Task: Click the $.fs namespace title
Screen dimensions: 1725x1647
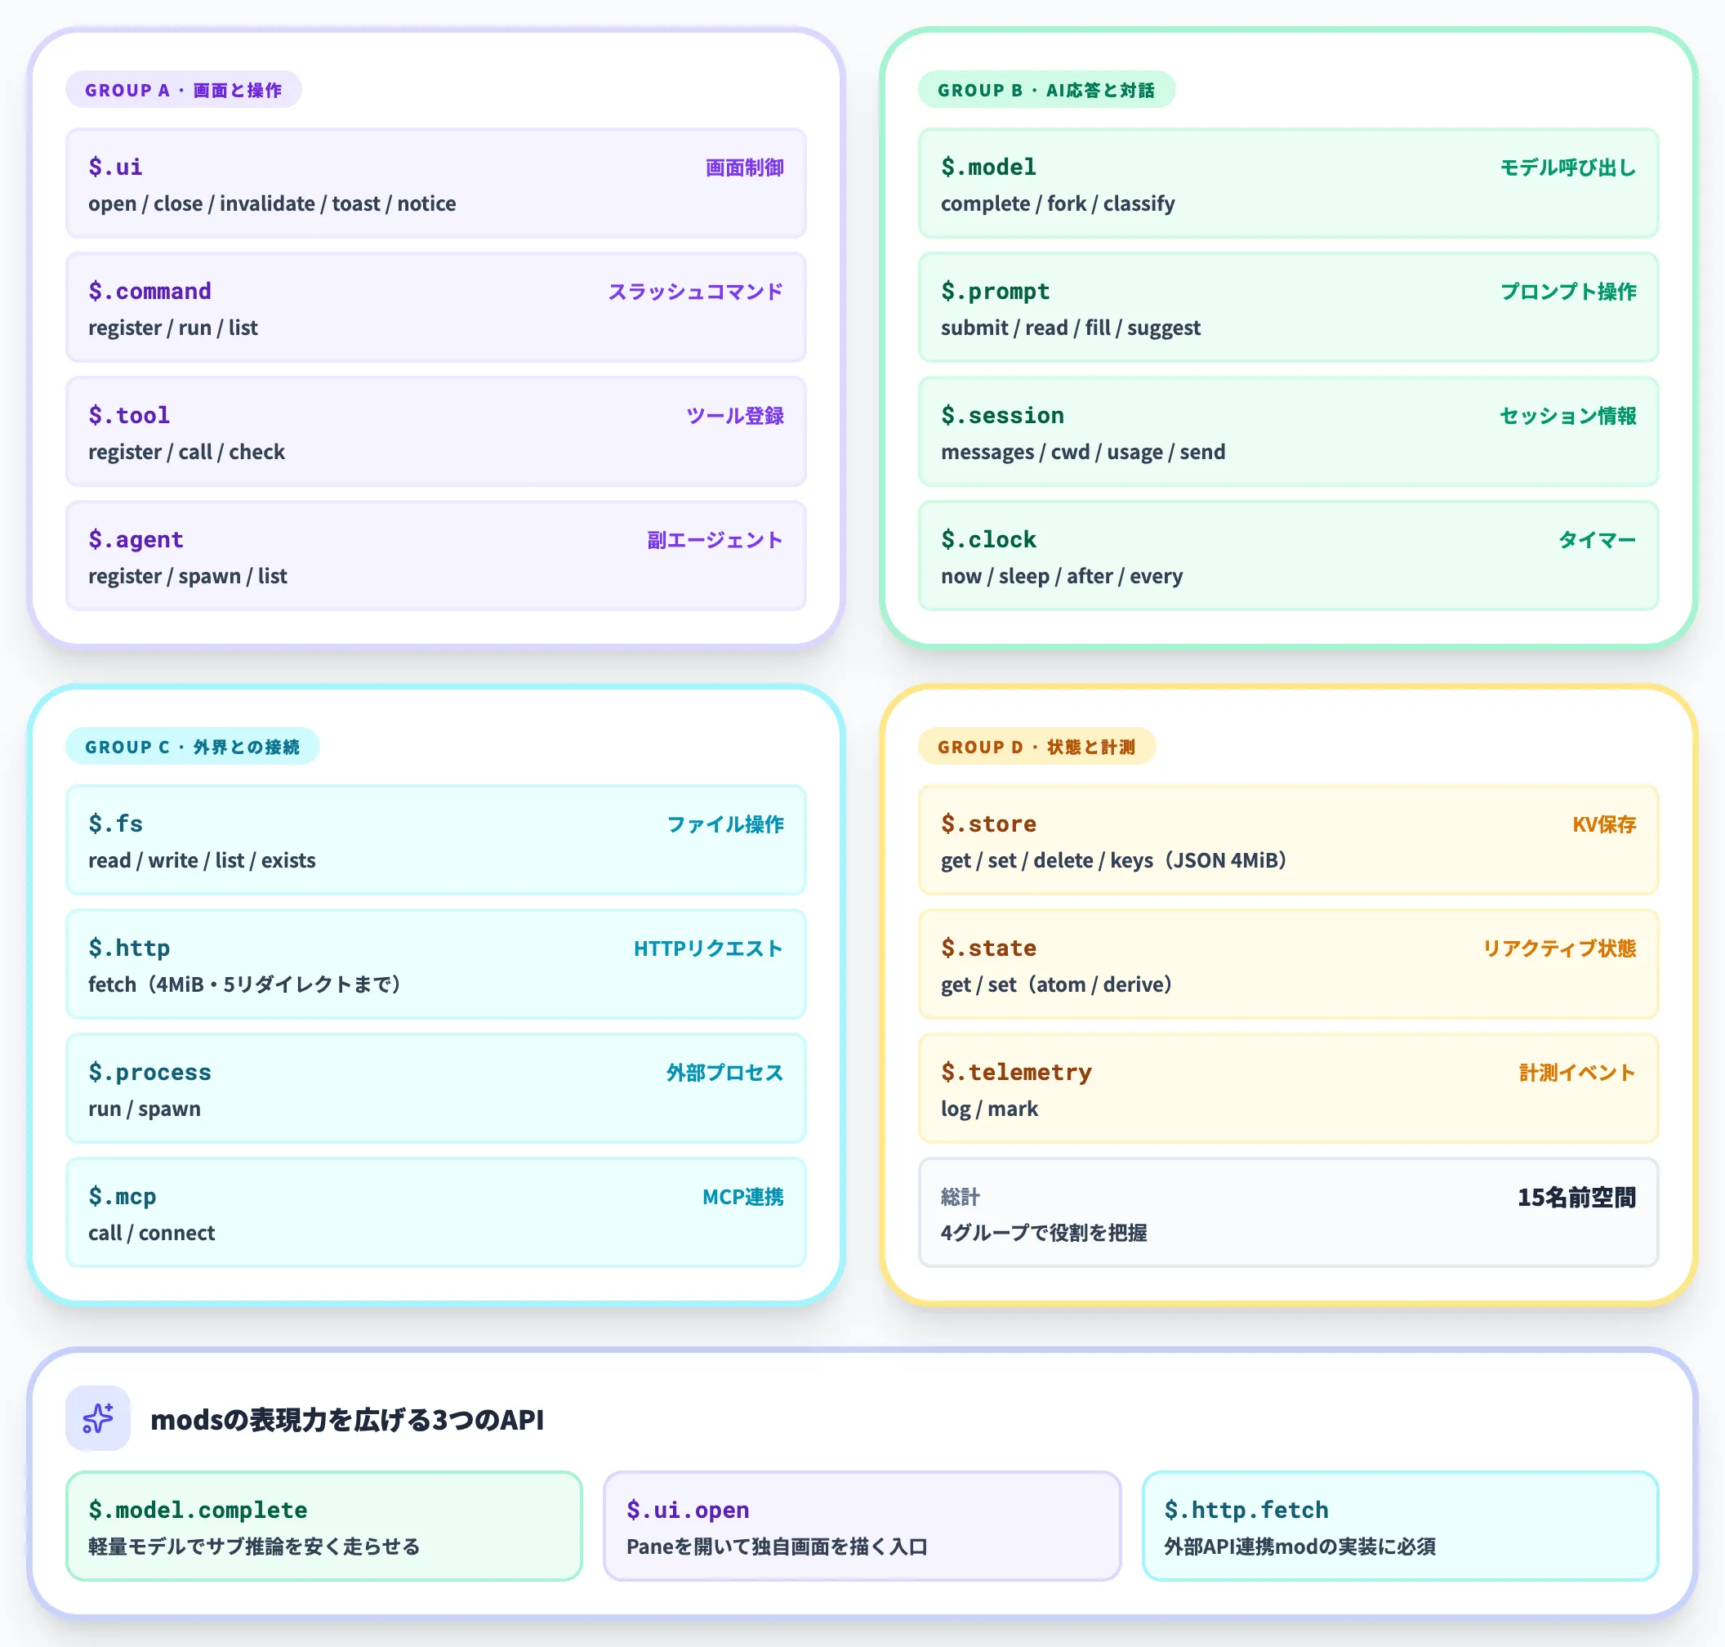Action: 115,823
